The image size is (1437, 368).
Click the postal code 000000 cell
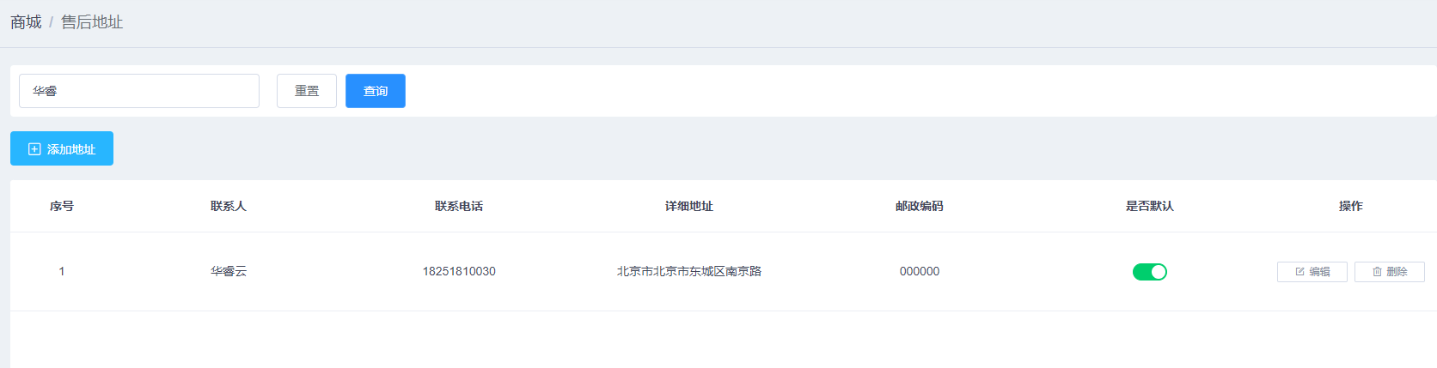pyautogui.click(x=920, y=271)
